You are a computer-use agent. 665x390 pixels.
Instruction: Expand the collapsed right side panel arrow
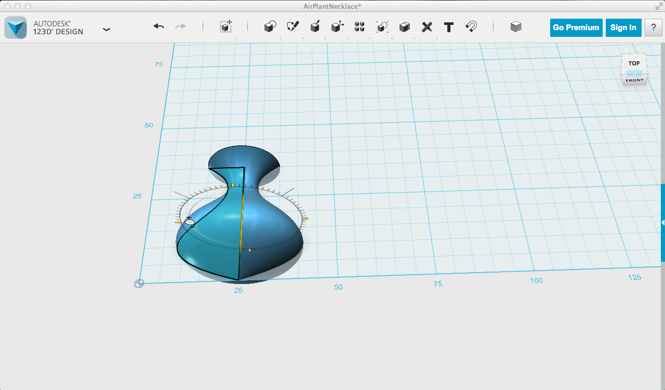(x=662, y=222)
